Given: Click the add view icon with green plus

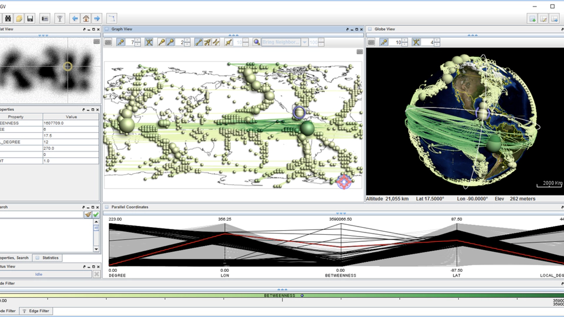Looking at the screenshot, I should [x=532, y=18].
